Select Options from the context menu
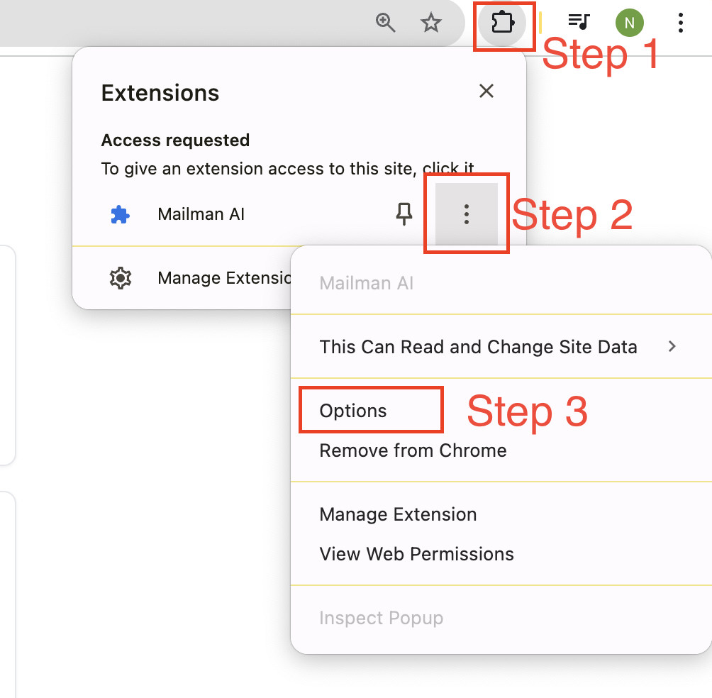The height and width of the screenshot is (698, 712). 355,410
